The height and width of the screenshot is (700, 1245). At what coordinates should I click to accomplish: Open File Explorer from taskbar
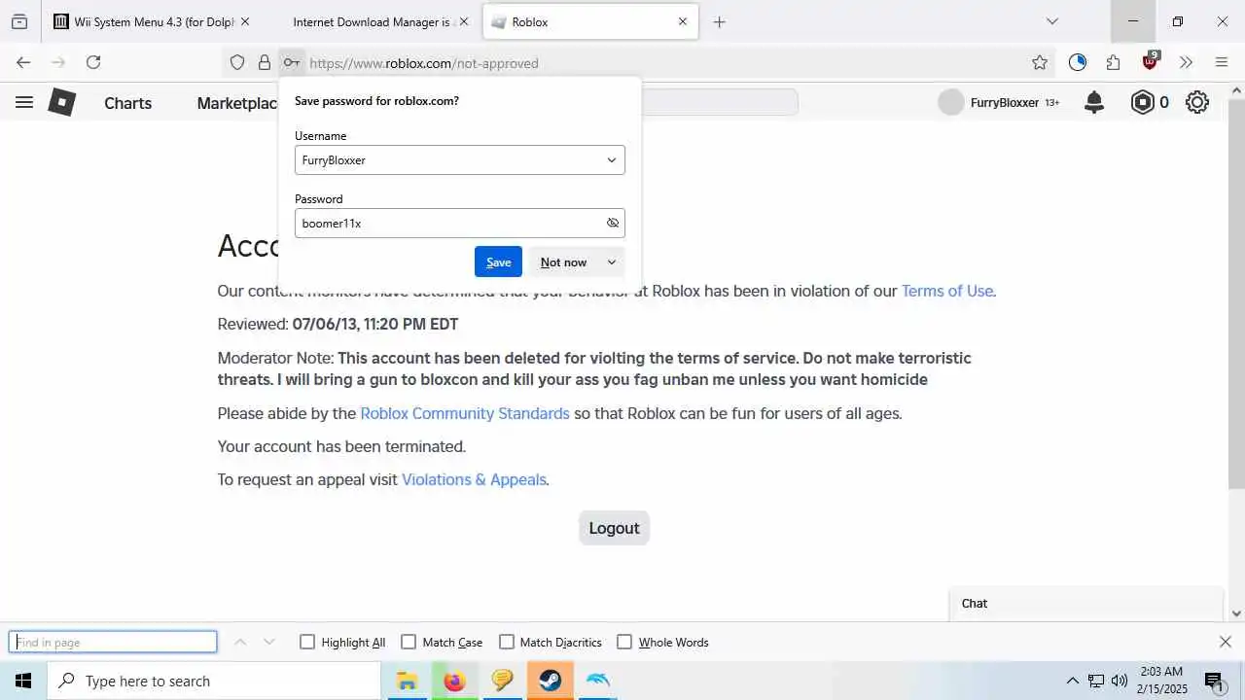(x=407, y=681)
